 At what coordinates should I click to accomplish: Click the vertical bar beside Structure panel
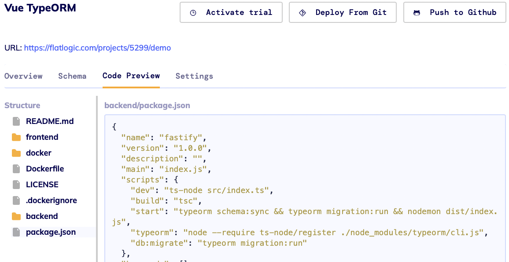coord(97,178)
